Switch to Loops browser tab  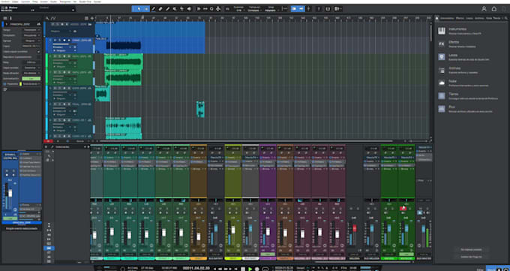469,18
